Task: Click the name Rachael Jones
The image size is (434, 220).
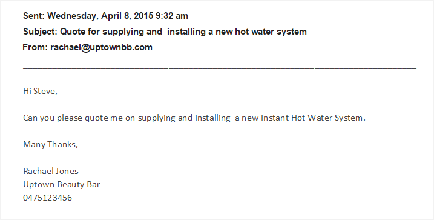Action: 51,172
